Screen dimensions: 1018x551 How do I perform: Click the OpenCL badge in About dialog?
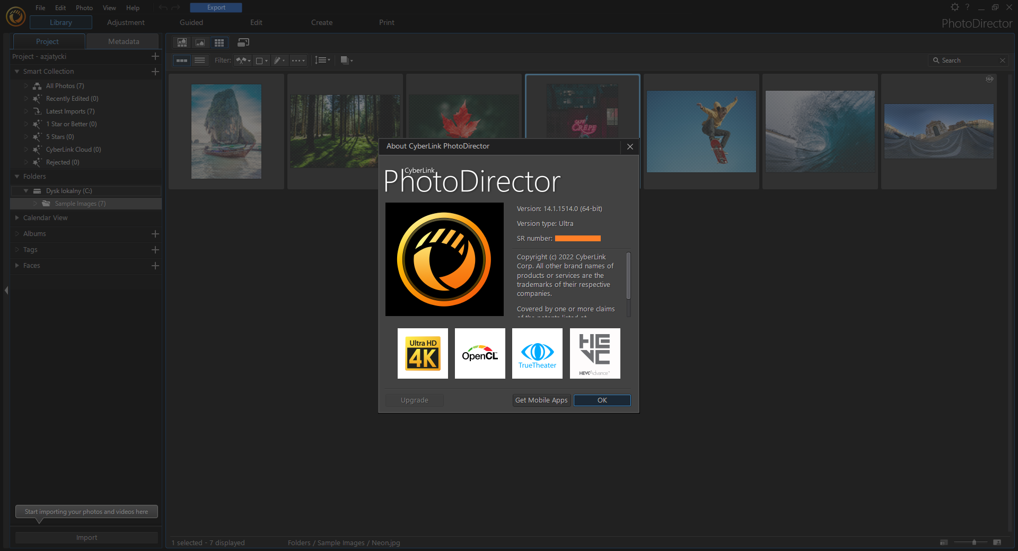480,353
